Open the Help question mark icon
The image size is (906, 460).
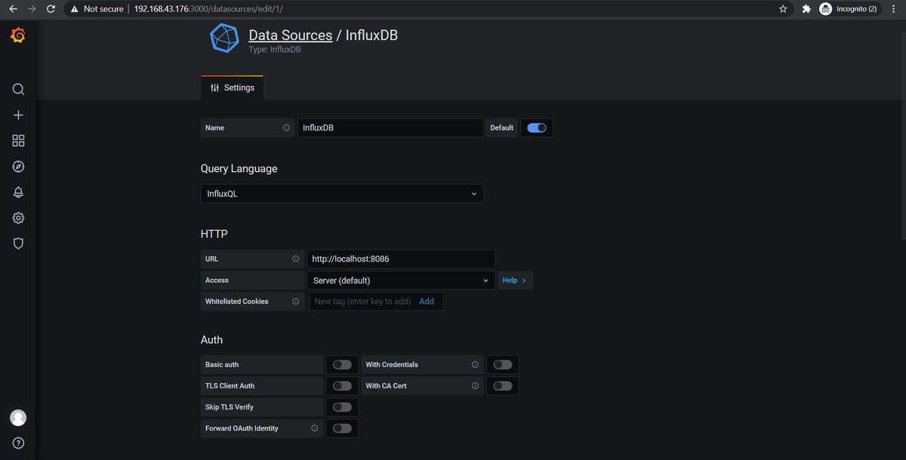pos(18,443)
